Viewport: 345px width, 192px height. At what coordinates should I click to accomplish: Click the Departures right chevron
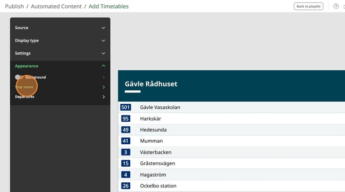pos(104,97)
